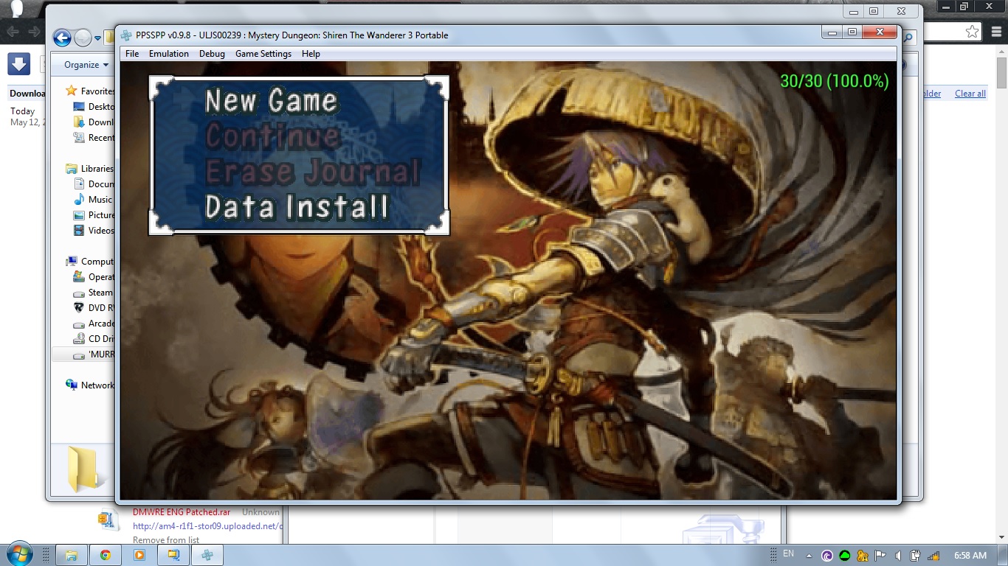The width and height of the screenshot is (1008, 566).
Task: Expand Explorer recent pages dropdown arrow
Action: [97, 38]
